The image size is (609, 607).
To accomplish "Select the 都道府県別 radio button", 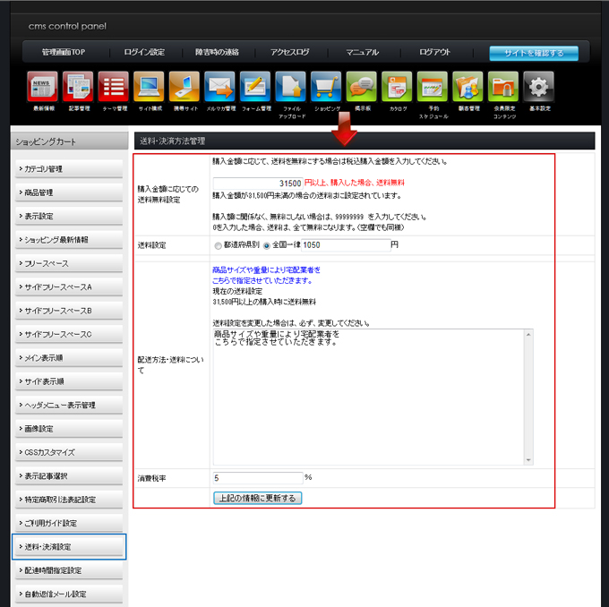I will tap(219, 245).
